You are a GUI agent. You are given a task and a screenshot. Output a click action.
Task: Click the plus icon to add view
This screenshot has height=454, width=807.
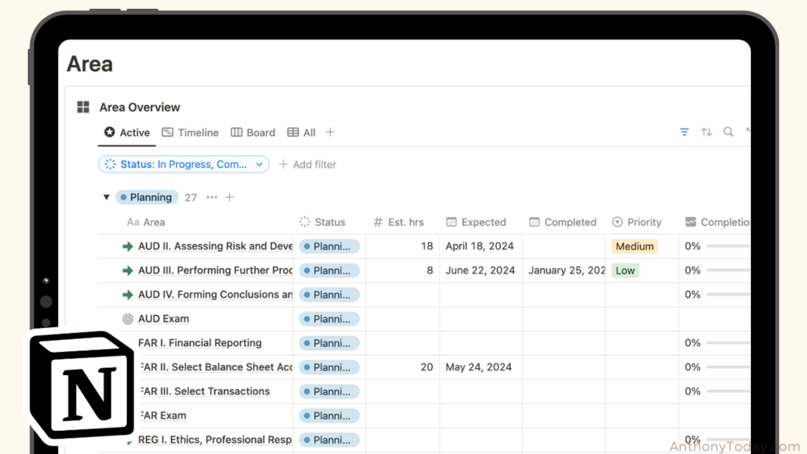330,133
